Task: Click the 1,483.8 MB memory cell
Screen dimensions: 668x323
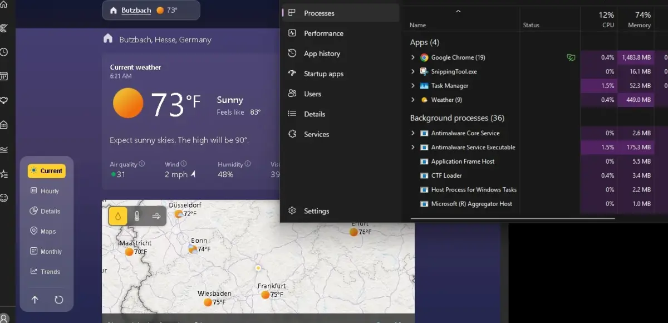Action: click(x=635, y=57)
